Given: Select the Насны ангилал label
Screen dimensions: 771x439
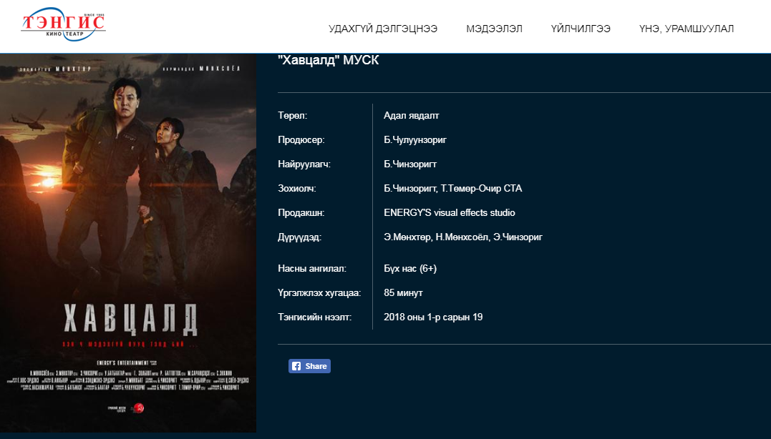Looking at the screenshot, I should (312, 269).
